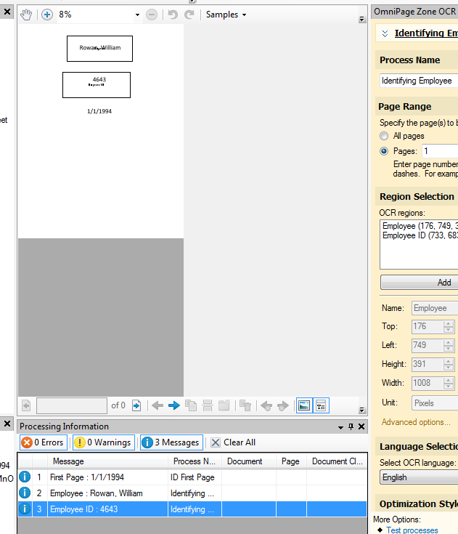Toggle the 0 Warnings filter

tap(102, 442)
